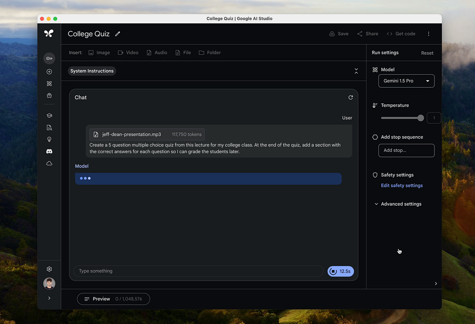Click the Add stop sequence field

[406, 150]
